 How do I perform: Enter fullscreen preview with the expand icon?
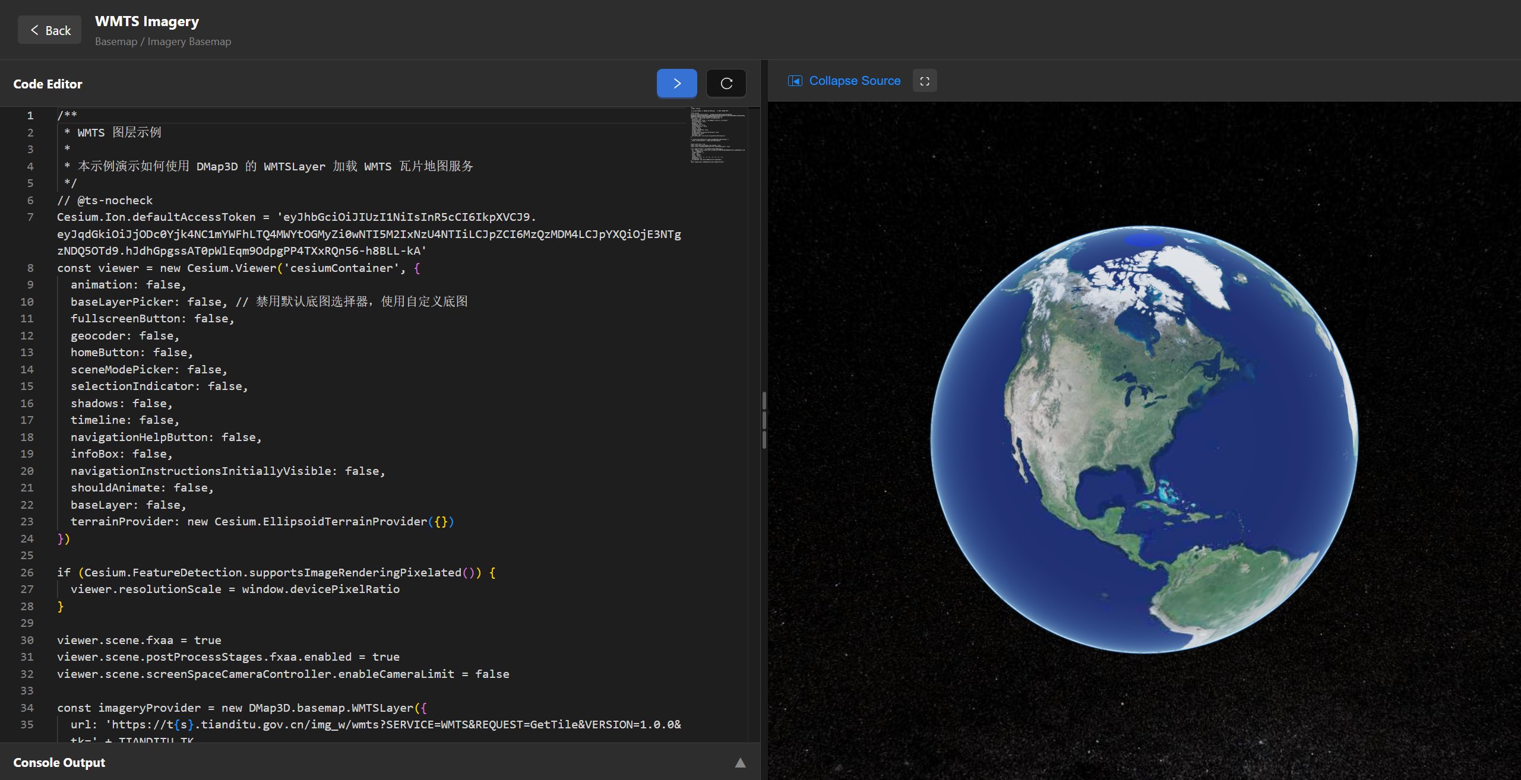point(924,81)
